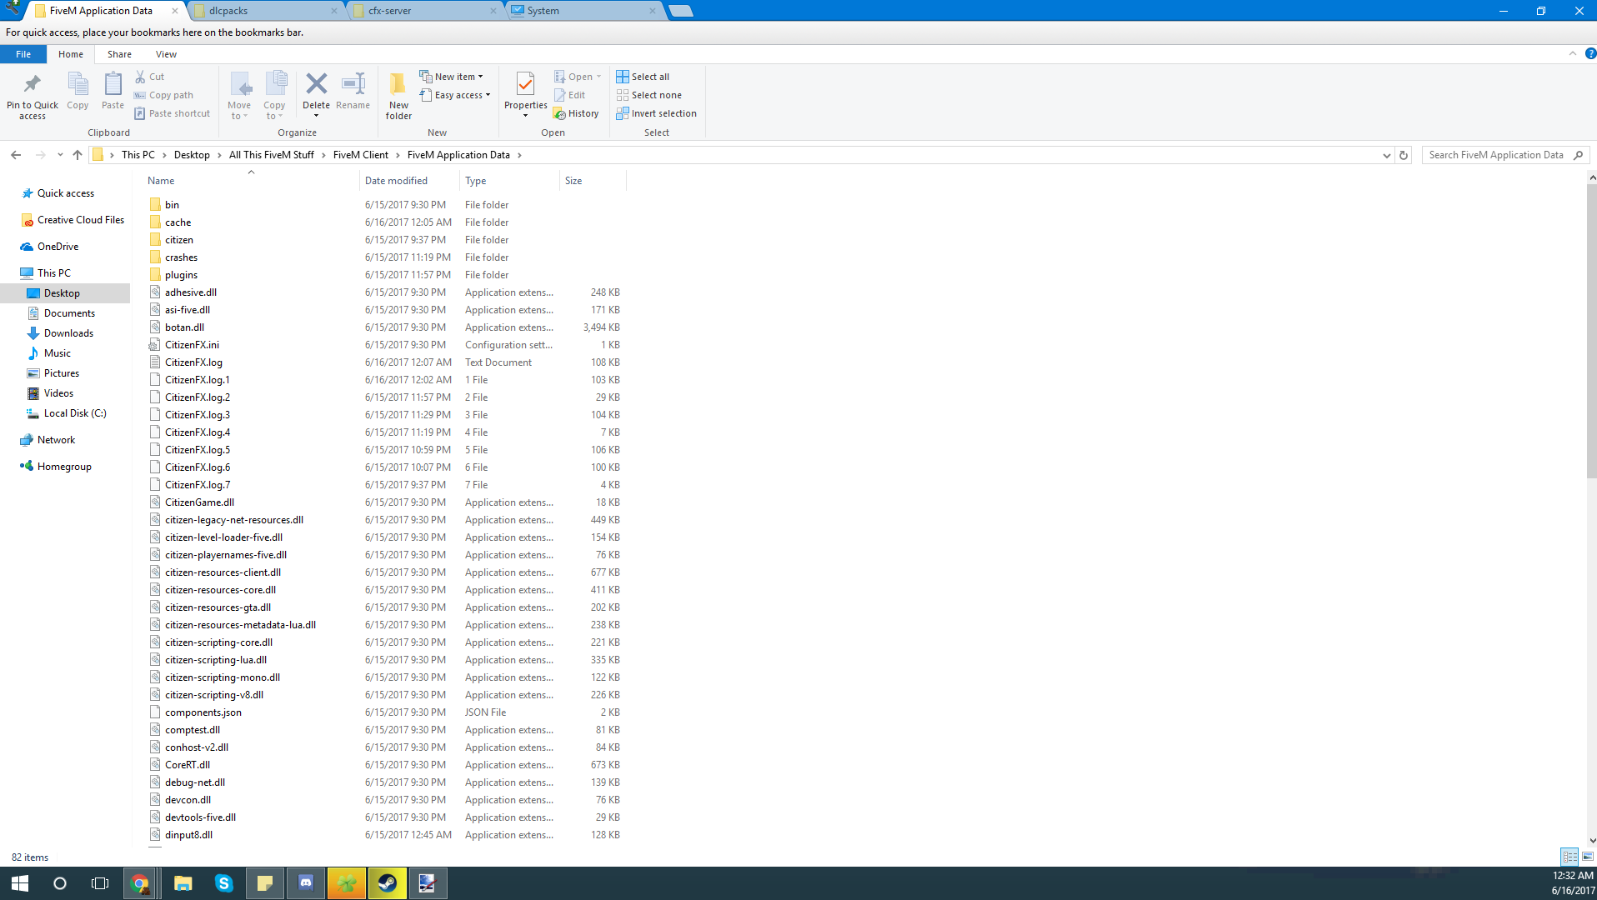Switch to the cfx-server window tab
The height and width of the screenshot is (900, 1597).
point(427,11)
